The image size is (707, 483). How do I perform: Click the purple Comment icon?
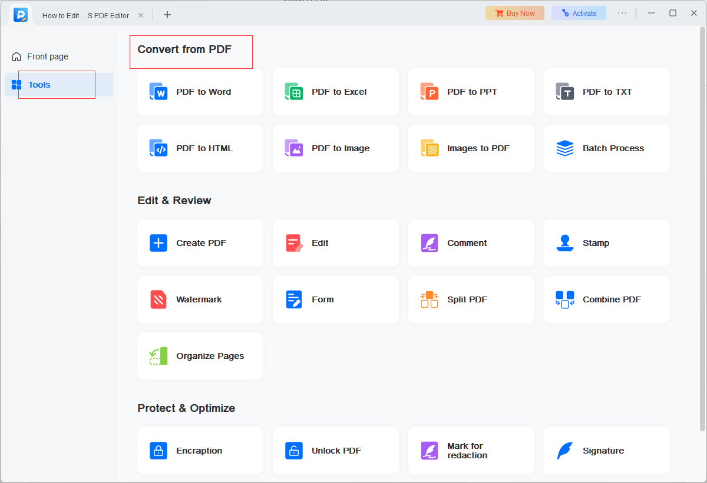430,243
